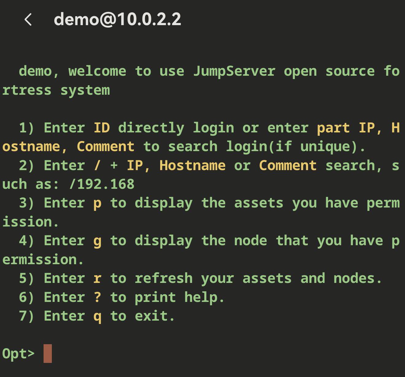Place cursor at the Opt> prompt

48,353
